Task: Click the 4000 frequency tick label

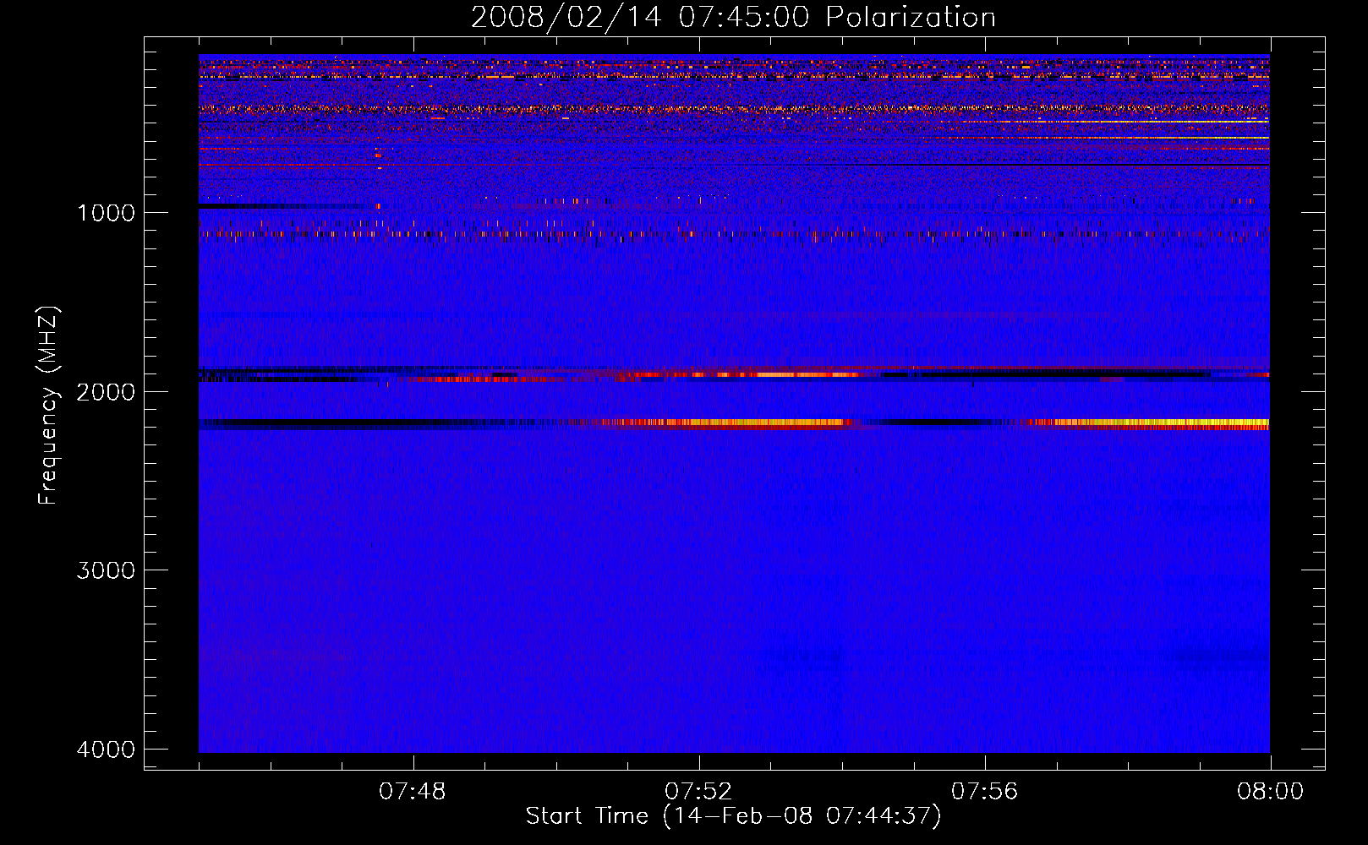Action: click(106, 750)
